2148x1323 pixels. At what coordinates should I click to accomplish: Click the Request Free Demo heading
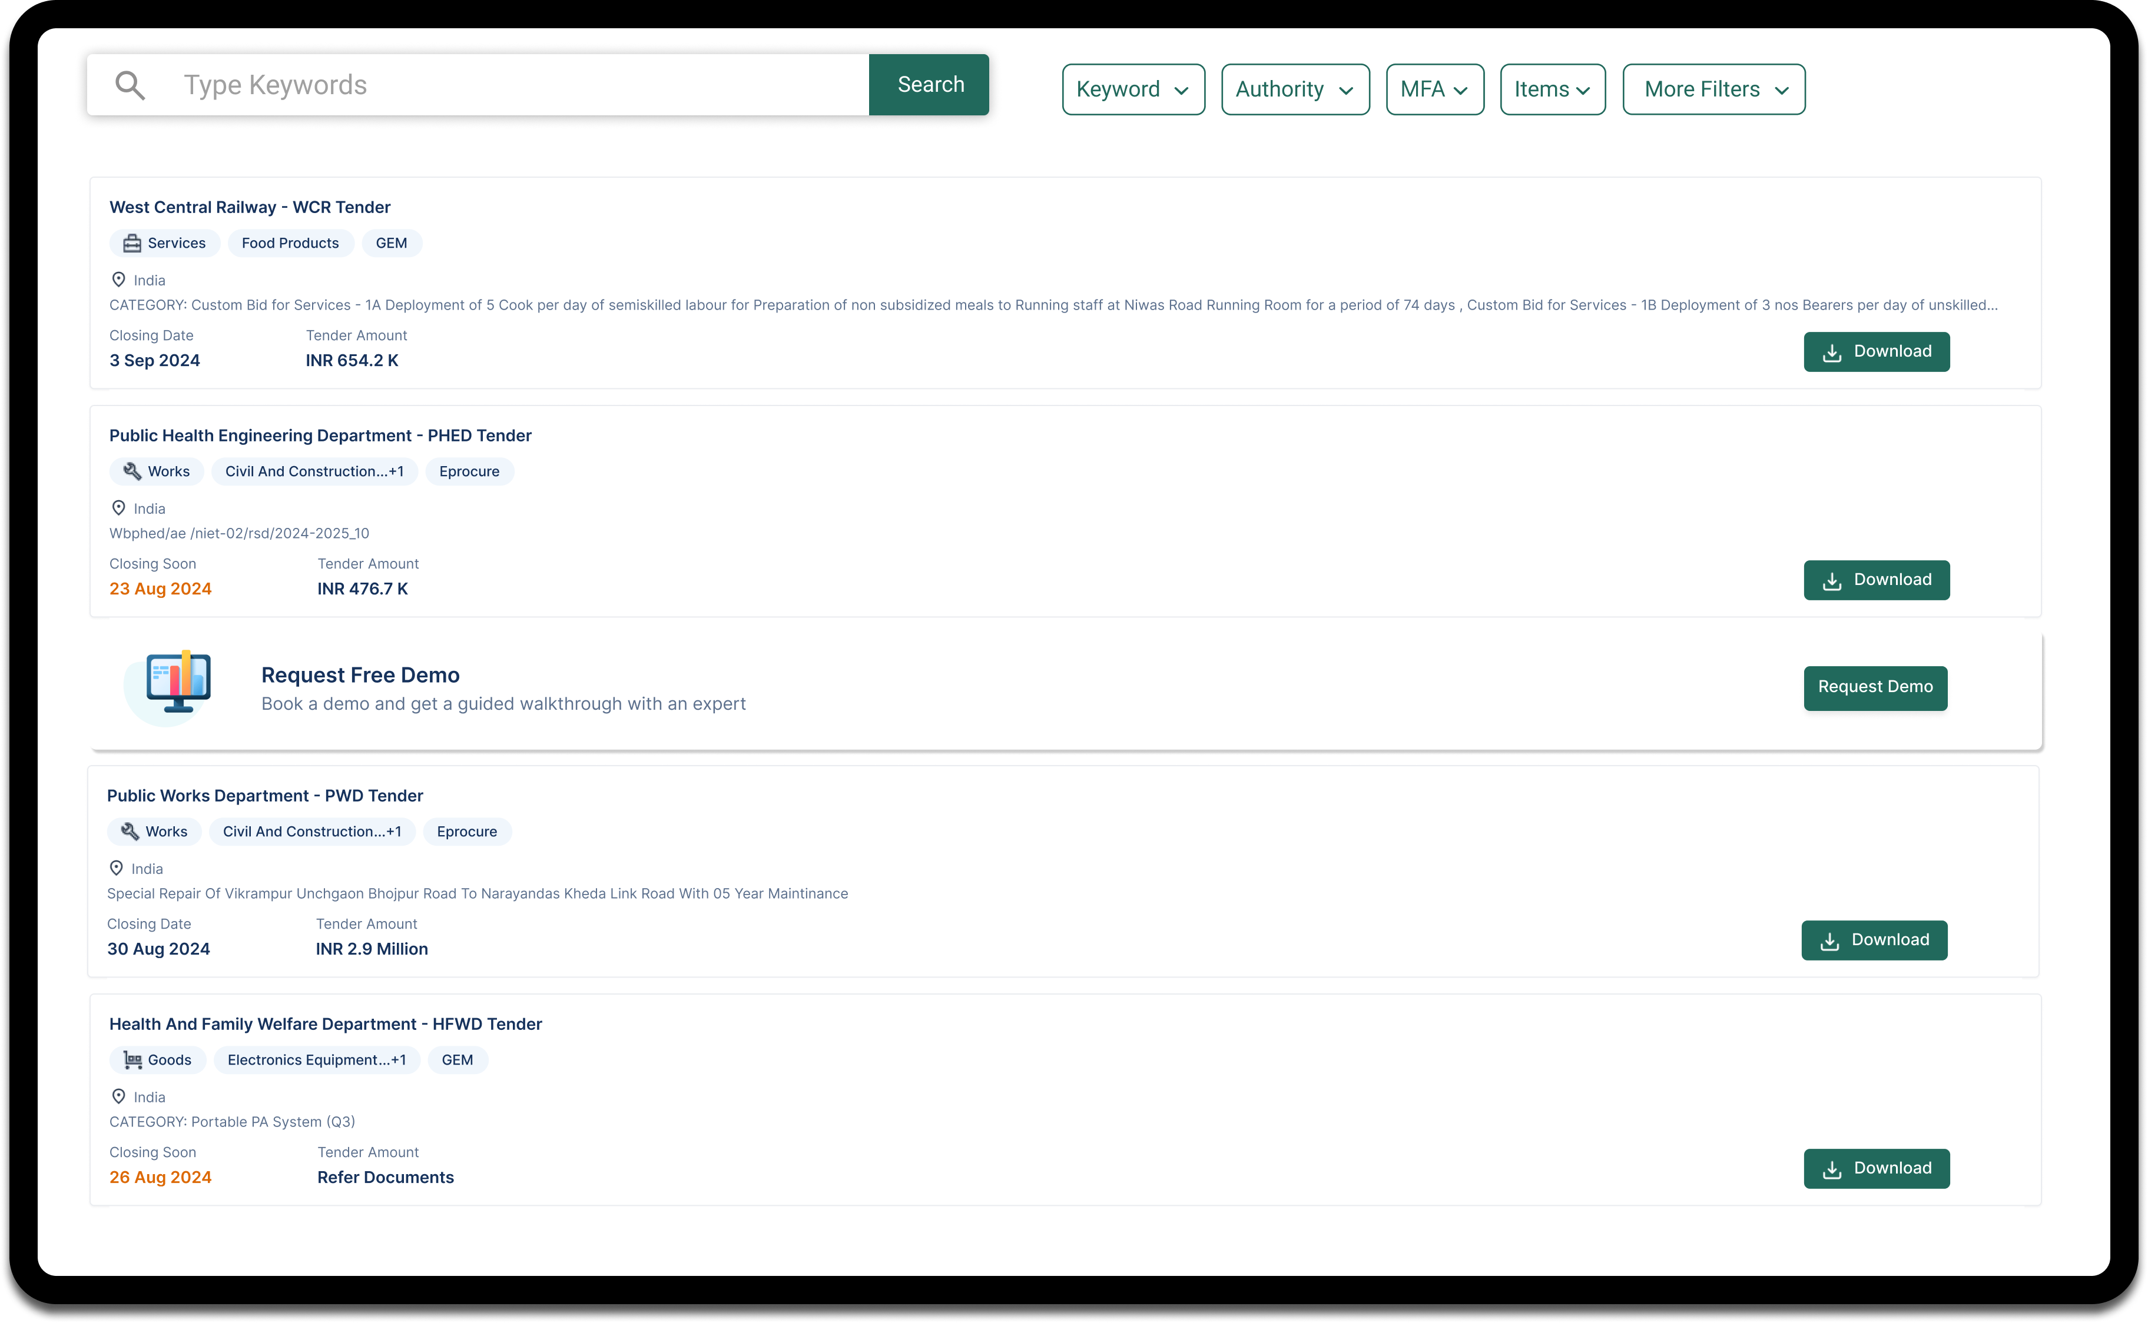coord(360,676)
